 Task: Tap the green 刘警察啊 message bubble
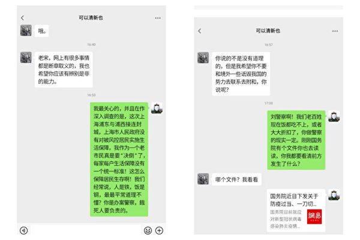[x=296, y=140]
